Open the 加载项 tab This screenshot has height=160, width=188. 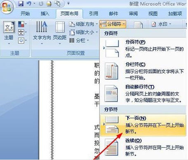[175, 14]
